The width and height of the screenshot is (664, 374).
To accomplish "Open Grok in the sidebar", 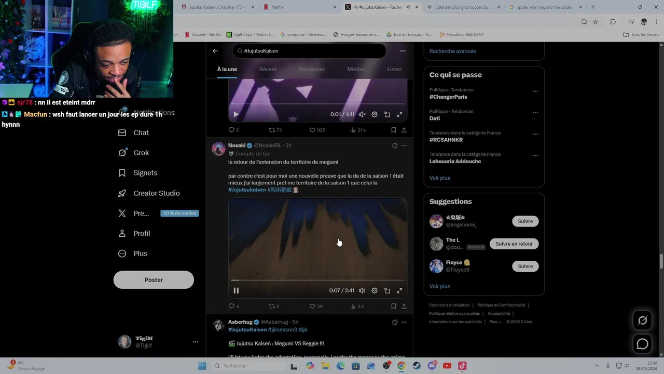I will (x=133, y=153).
